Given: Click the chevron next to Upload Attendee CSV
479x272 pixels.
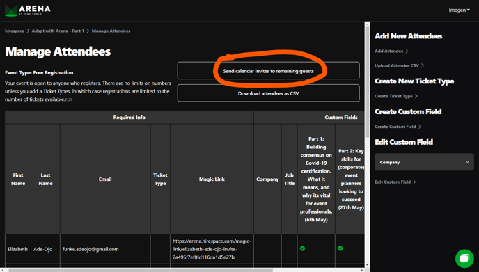Looking at the screenshot, I should point(423,65).
